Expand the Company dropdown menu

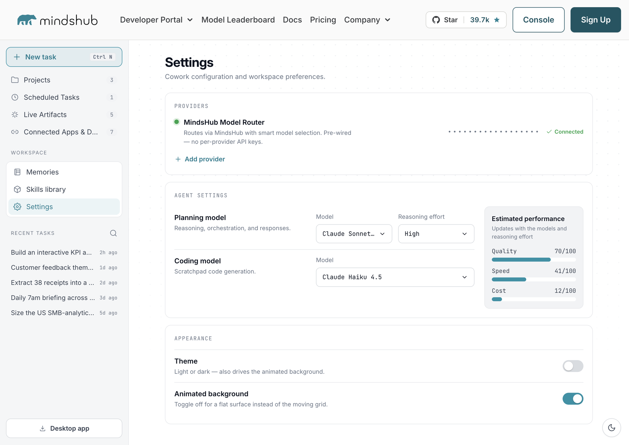click(x=367, y=20)
